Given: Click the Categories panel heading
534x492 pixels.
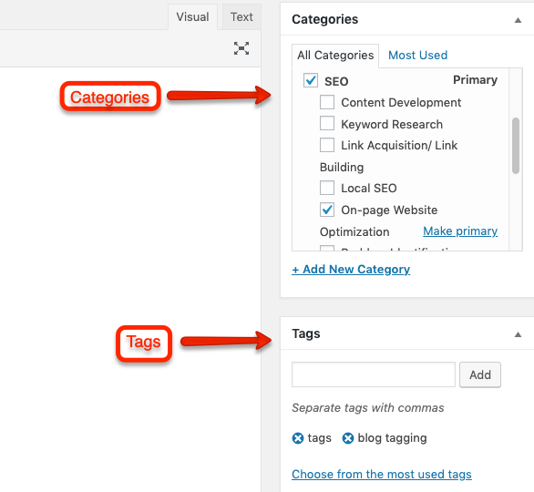Looking at the screenshot, I should tap(325, 19).
